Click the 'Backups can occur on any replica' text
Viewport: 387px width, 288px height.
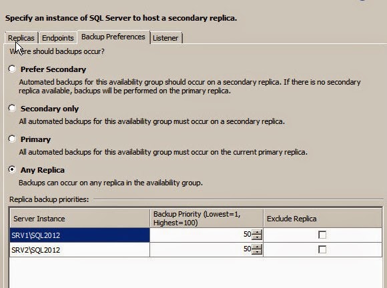pos(111,183)
